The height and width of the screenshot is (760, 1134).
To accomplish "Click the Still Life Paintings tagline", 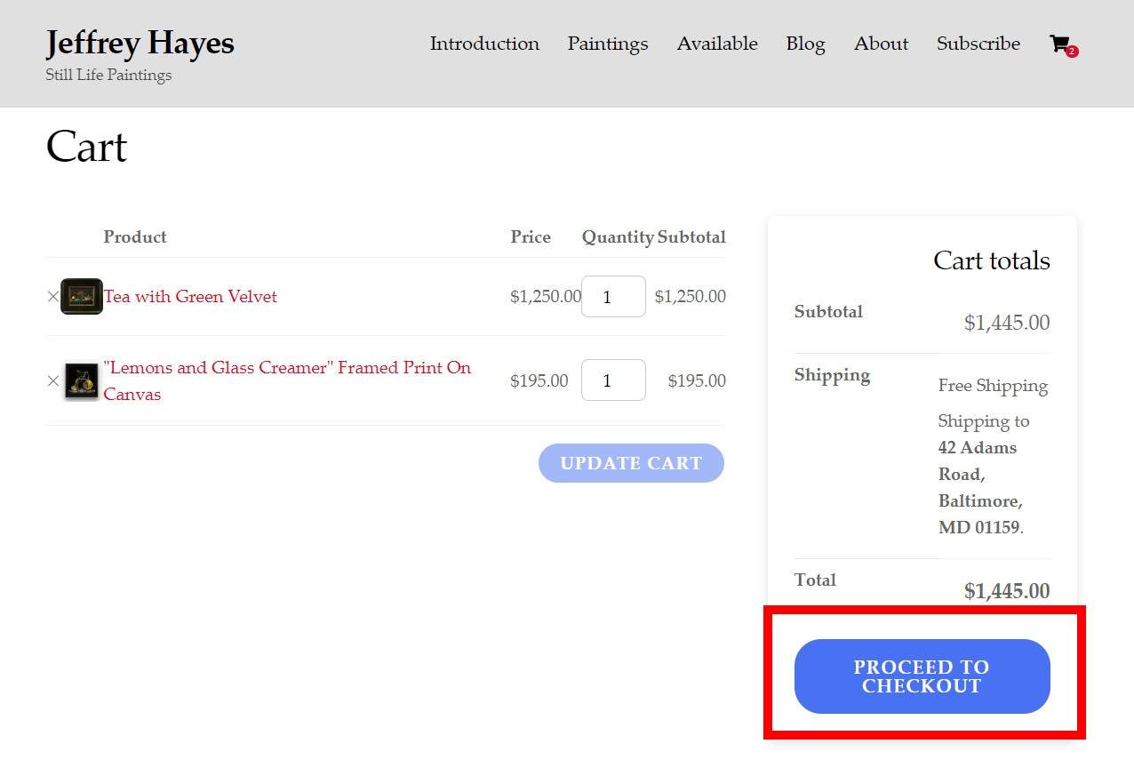I will (108, 75).
